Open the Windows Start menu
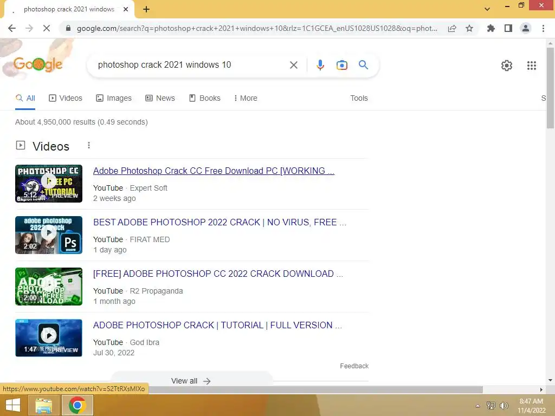 point(13,405)
